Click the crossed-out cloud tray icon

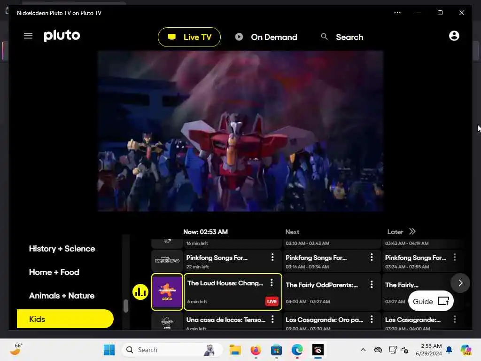(x=378, y=350)
